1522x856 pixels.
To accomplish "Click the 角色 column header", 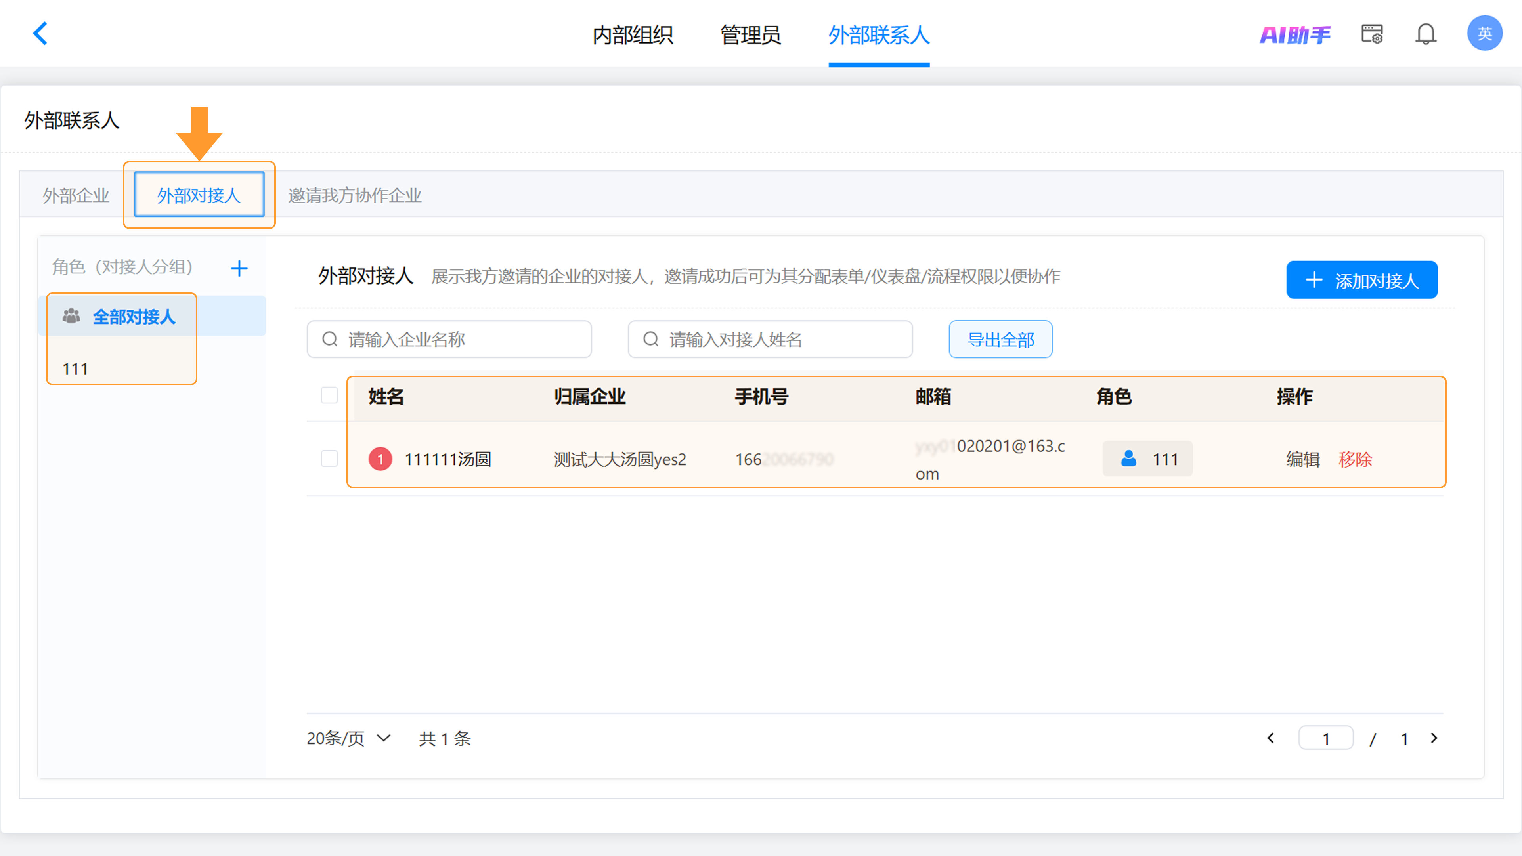I will (x=1114, y=396).
